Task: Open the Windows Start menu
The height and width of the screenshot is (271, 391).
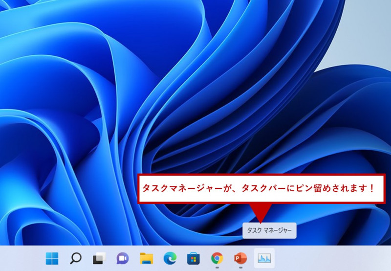Action: pos(52,258)
